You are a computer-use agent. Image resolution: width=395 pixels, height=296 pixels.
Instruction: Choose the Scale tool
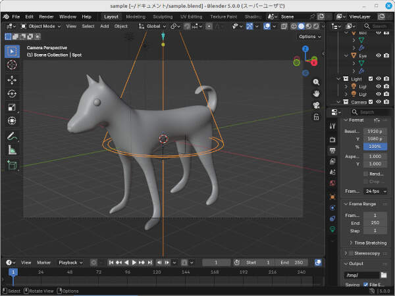pyautogui.click(x=12, y=107)
